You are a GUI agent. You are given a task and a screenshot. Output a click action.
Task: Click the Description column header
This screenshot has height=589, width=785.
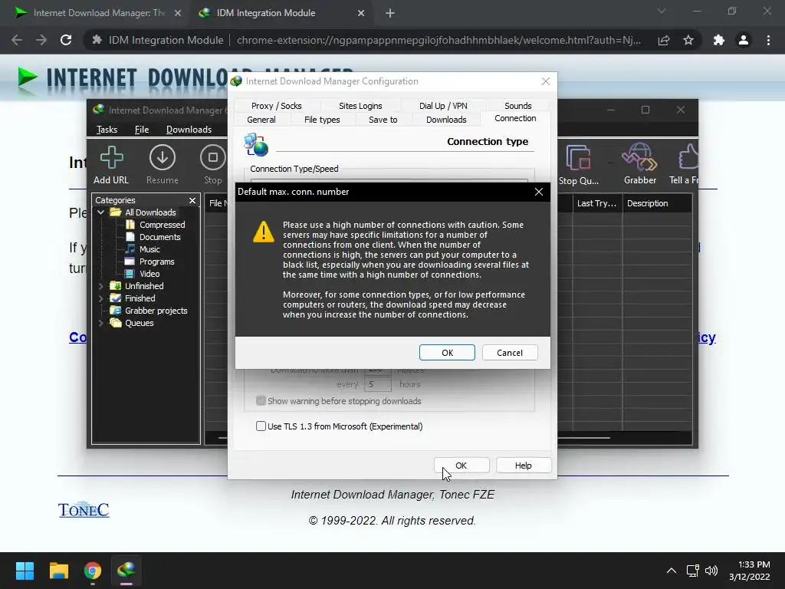point(657,203)
